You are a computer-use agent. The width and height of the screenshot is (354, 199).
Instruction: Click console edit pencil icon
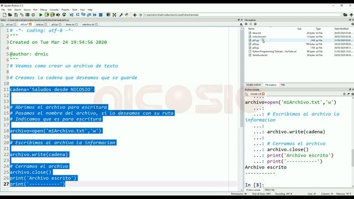pos(348,94)
